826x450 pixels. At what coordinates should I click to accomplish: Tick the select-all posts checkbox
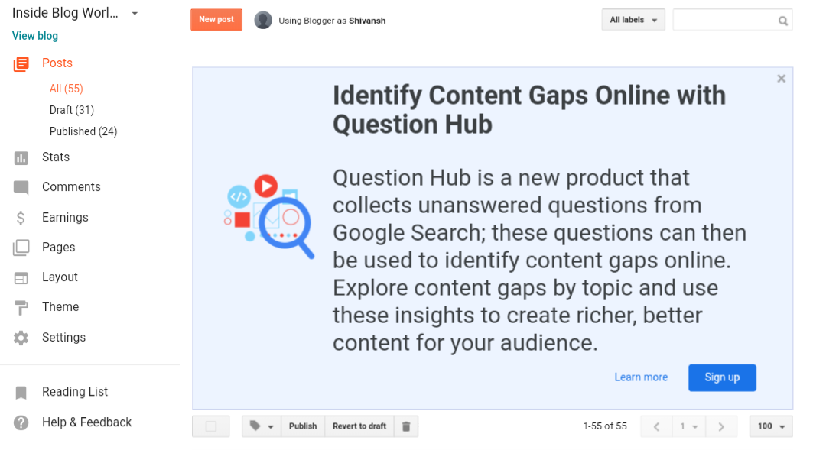(211, 427)
